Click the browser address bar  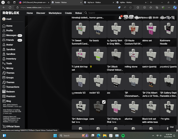coord(67,7)
